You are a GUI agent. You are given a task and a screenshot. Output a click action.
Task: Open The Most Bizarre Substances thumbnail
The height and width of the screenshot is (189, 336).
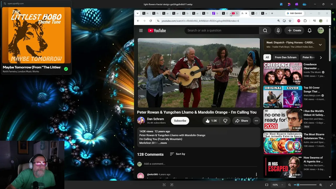click(x=283, y=143)
